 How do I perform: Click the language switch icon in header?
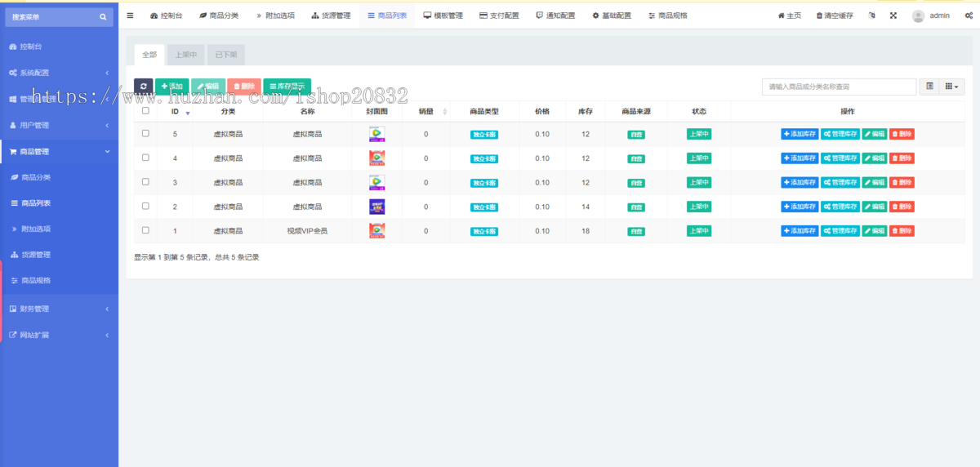tap(871, 16)
